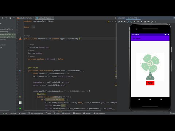Click the override gutter icon beside onCreate
The image size is (175, 131).
coord(20,71)
